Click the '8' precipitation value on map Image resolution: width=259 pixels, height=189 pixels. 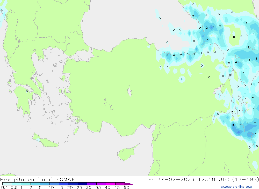point(233,125)
